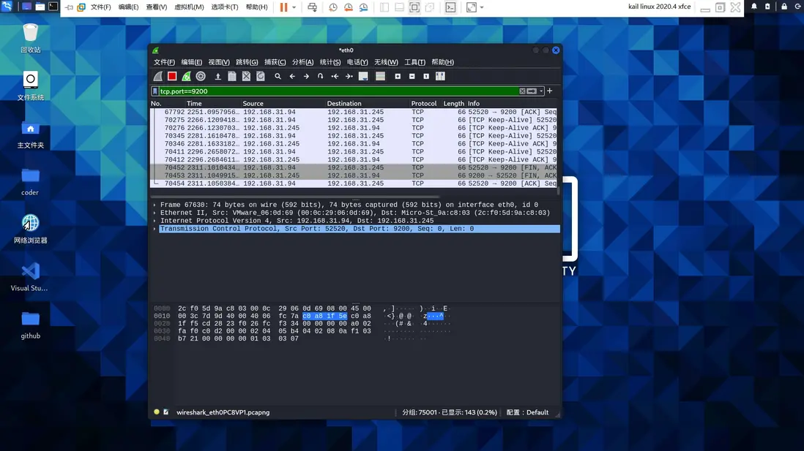The width and height of the screenshot is (804, 451).
Task: Click the resize columns to content icon
Action: [x=441, y=76]
